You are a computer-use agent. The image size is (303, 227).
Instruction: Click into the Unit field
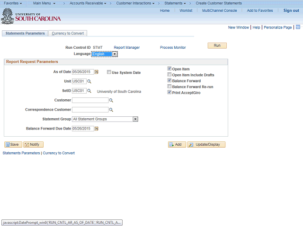coord(79,81)
